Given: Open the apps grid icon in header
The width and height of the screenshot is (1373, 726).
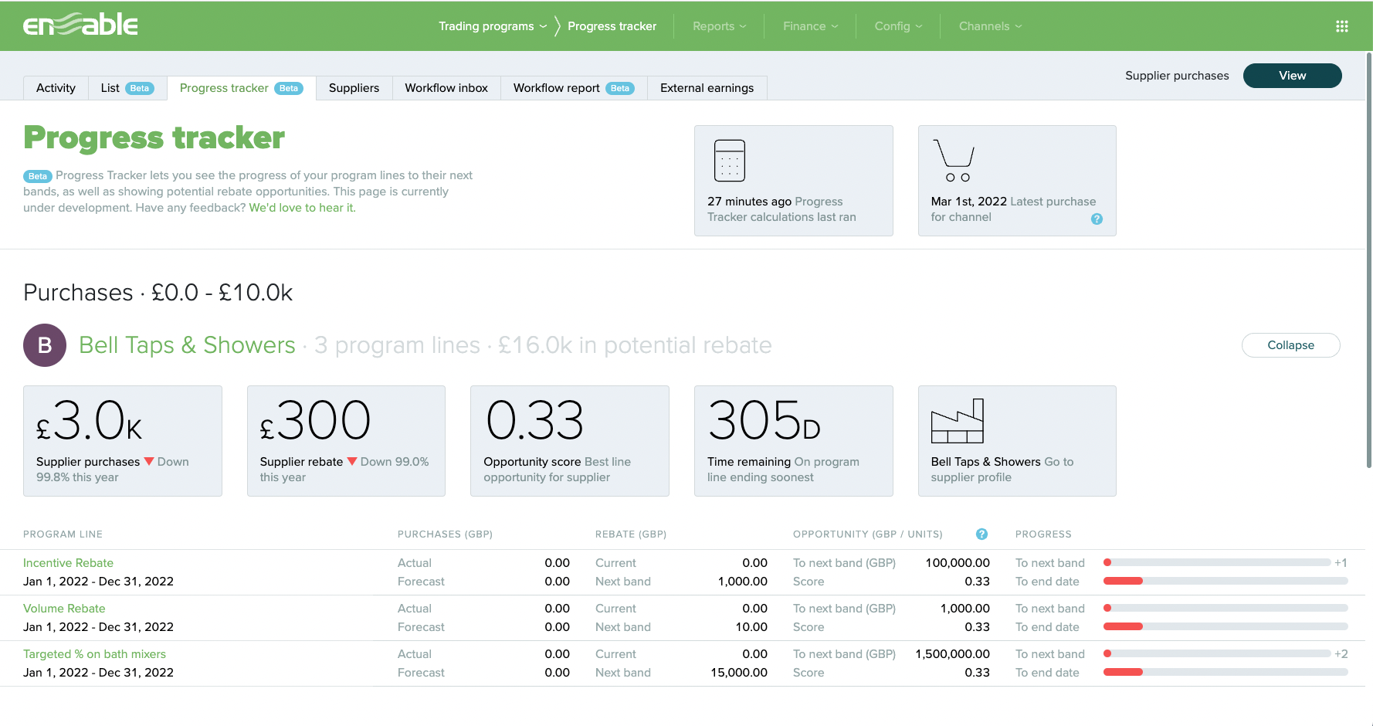Looking at the screenshot, I should point(1341,26).
